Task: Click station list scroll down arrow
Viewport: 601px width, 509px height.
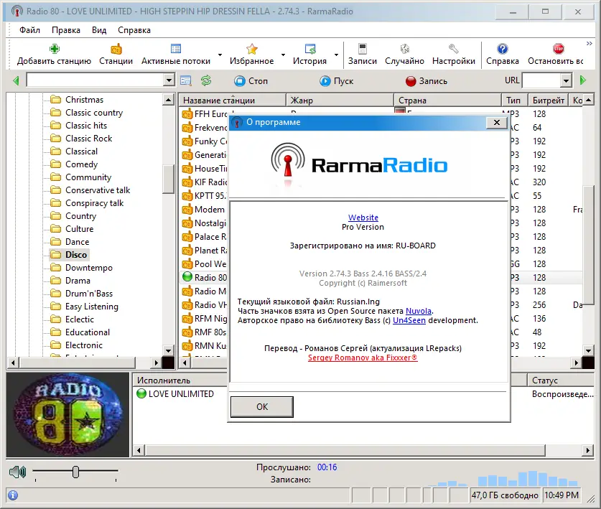Action: tap(589, 350)
